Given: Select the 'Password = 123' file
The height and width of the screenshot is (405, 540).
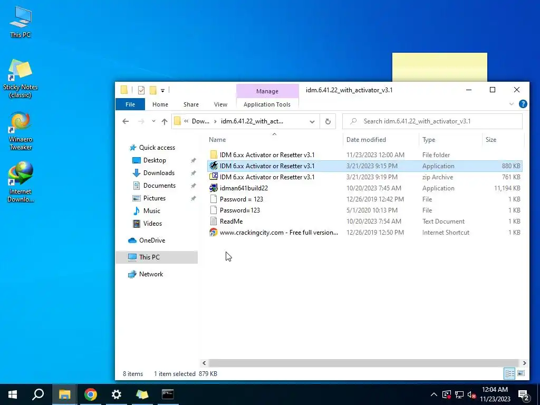Looking at the screenshot, I should tap(365, 199).
